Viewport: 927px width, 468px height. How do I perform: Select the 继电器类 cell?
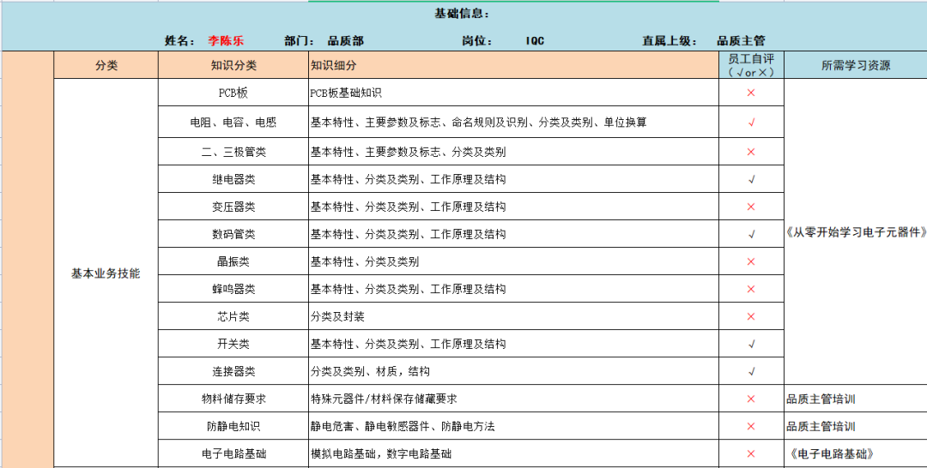point(233,179)
